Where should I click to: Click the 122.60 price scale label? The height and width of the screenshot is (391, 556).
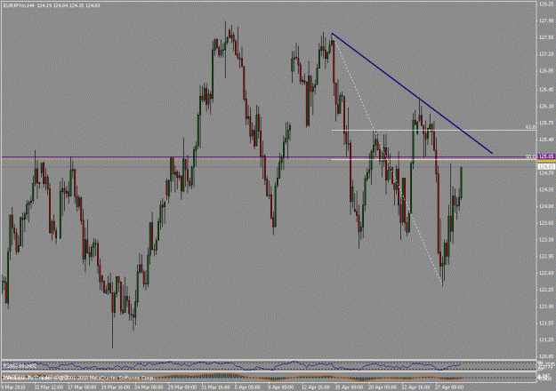pos(546,273)
